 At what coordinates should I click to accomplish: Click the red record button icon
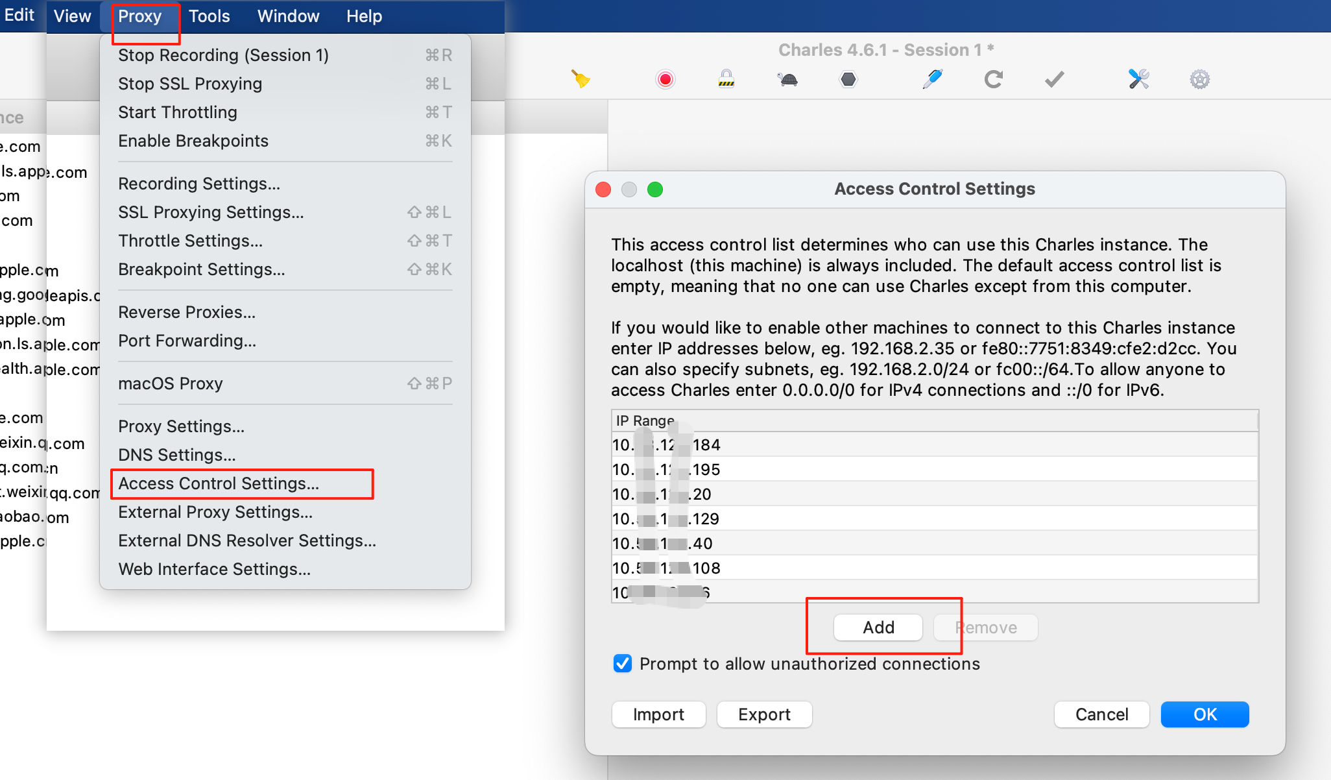click(x=665, y=79)
